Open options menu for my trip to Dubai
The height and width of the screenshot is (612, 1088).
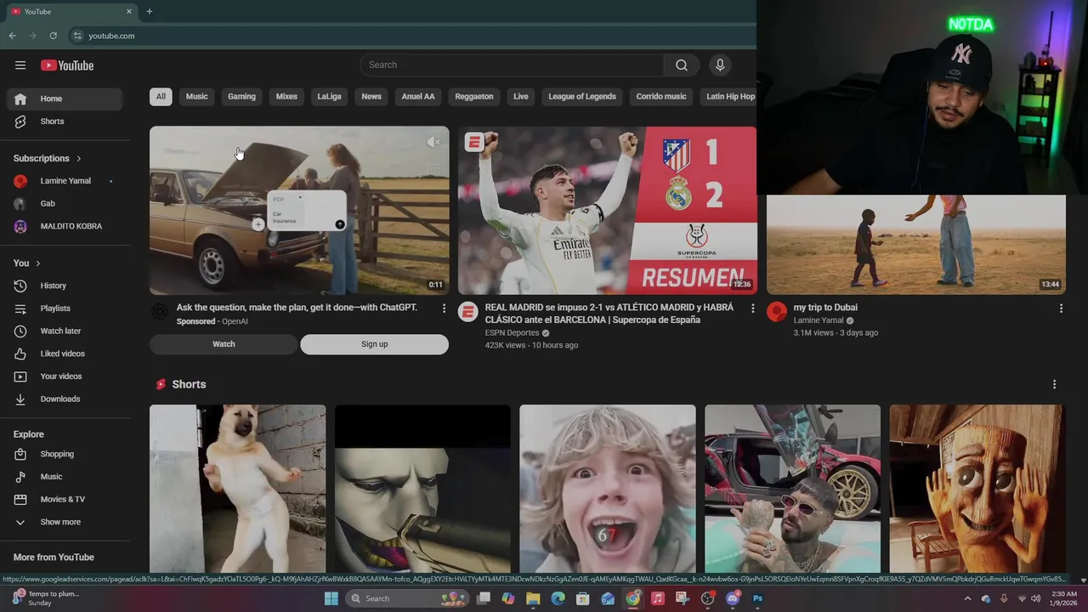coord(1061,309)
